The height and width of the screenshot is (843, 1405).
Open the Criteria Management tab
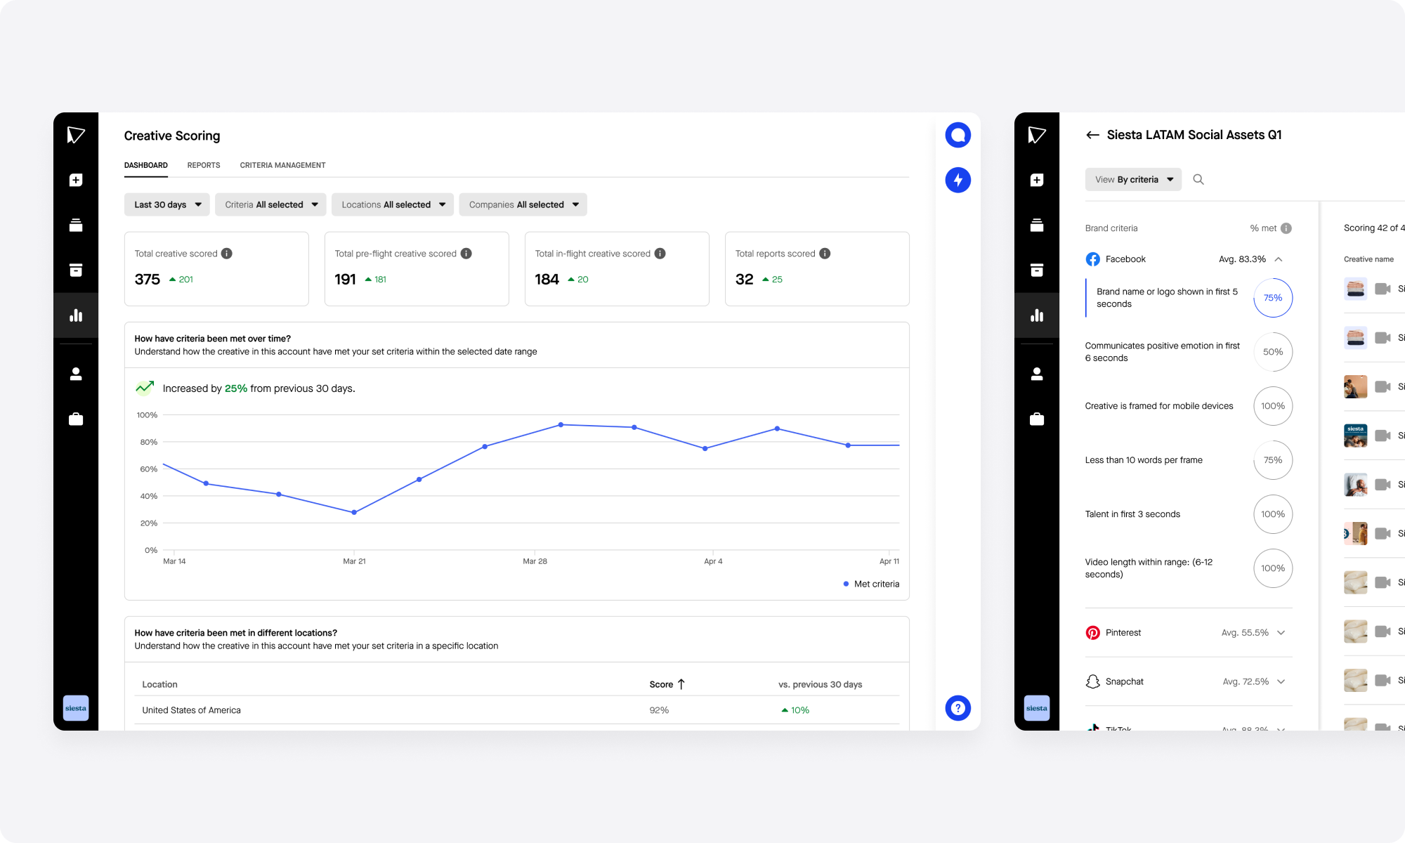click(282, 165)
